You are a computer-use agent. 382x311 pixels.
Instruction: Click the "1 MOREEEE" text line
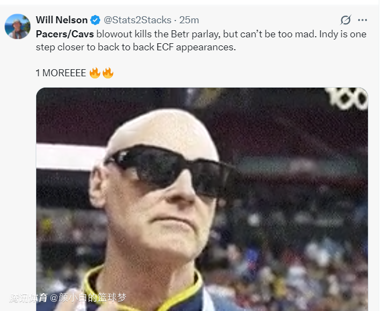pyautogui.click(x=61, y=73)
